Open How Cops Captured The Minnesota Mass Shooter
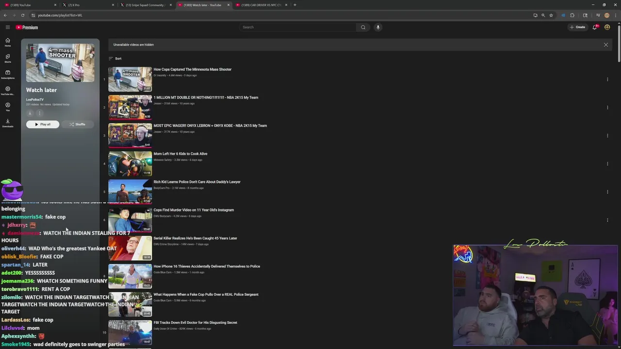 193,69
